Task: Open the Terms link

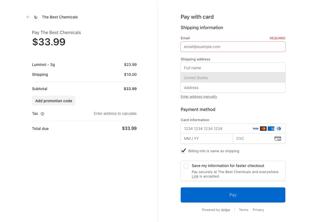Action: [x=243, y=210]
